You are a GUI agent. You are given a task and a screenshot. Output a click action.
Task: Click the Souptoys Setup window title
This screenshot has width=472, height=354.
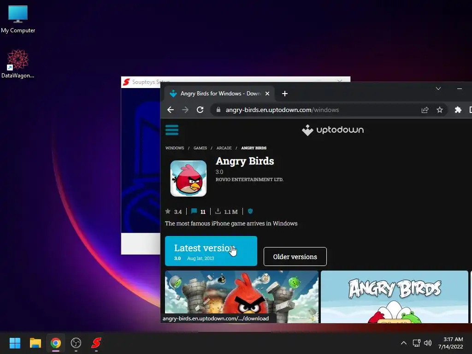[151, 82]
